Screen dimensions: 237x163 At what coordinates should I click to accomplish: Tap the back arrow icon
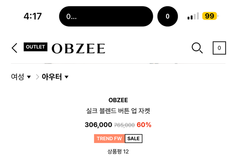pos(14,48)
